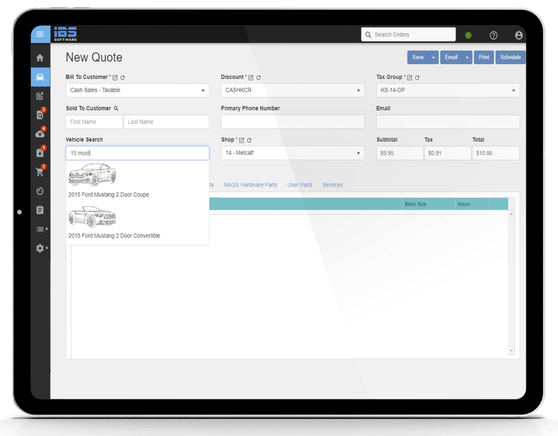Refresh the Bill To Customer list
The width and height of the screenshot is (558, 436).
122,78
